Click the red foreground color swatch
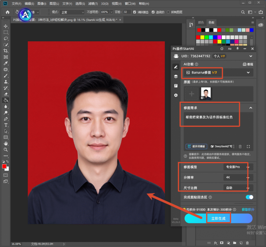 pos(4,166)
